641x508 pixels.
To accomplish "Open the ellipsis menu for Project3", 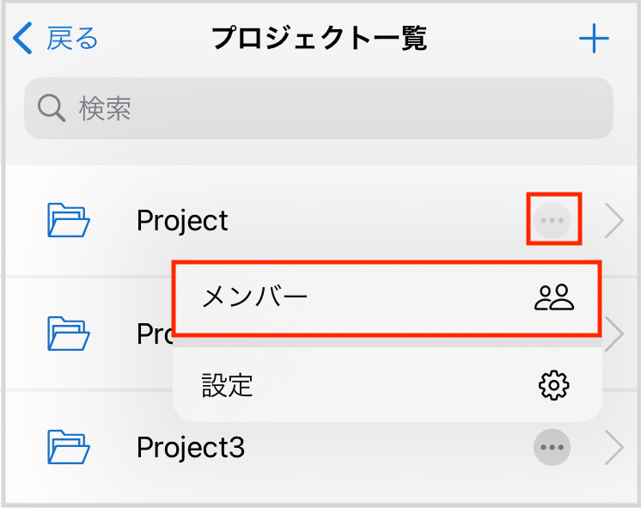I will click(552, 447).
